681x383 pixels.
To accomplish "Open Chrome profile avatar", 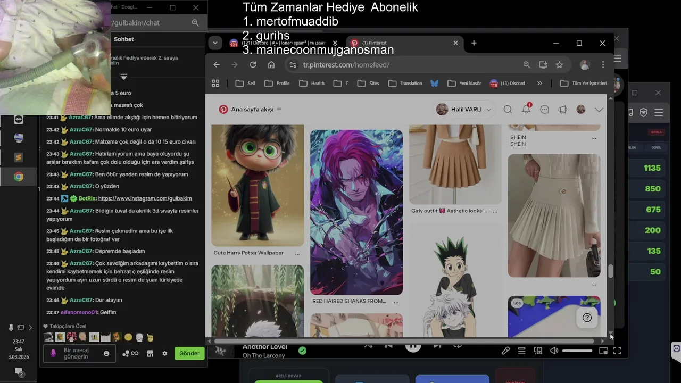I will 585,65.
